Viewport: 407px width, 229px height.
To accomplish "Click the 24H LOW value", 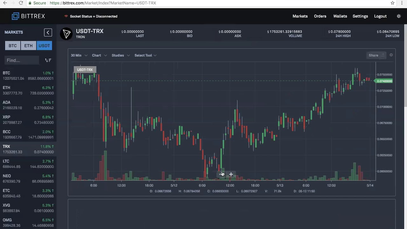I will pyautogui.click(x=388, y=31).
